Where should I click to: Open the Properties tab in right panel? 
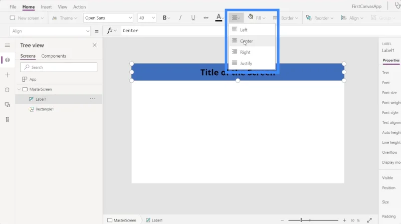click(391, 60)
